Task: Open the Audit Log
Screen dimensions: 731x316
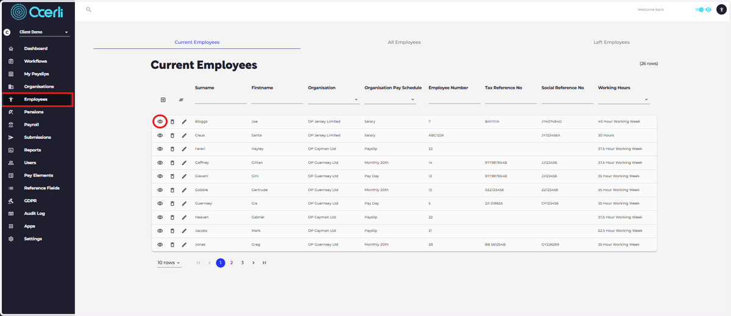Action: 34,214
